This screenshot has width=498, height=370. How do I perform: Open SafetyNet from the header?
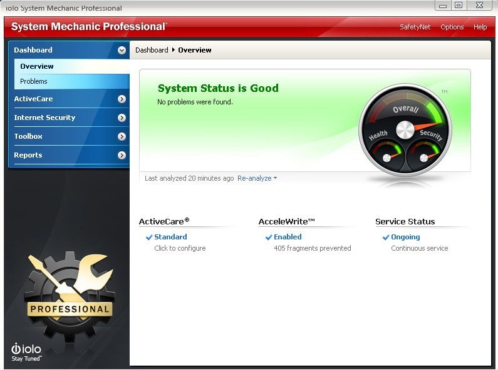pyautogui.click(x=415, y=27)
